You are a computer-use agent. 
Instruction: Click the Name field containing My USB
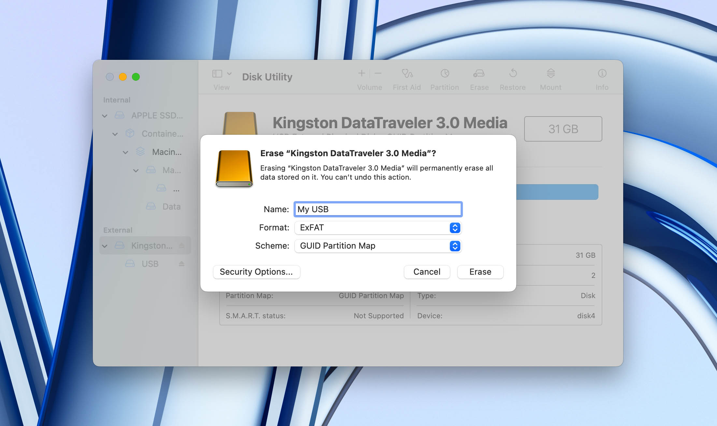click(x=378, y=209)
